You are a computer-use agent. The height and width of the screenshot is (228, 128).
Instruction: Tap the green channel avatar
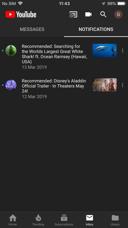11,51
